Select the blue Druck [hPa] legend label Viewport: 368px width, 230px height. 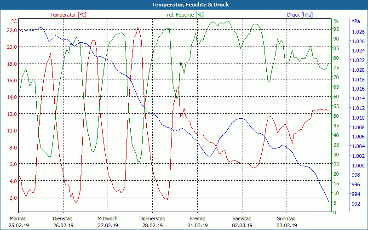click(299, 15)
